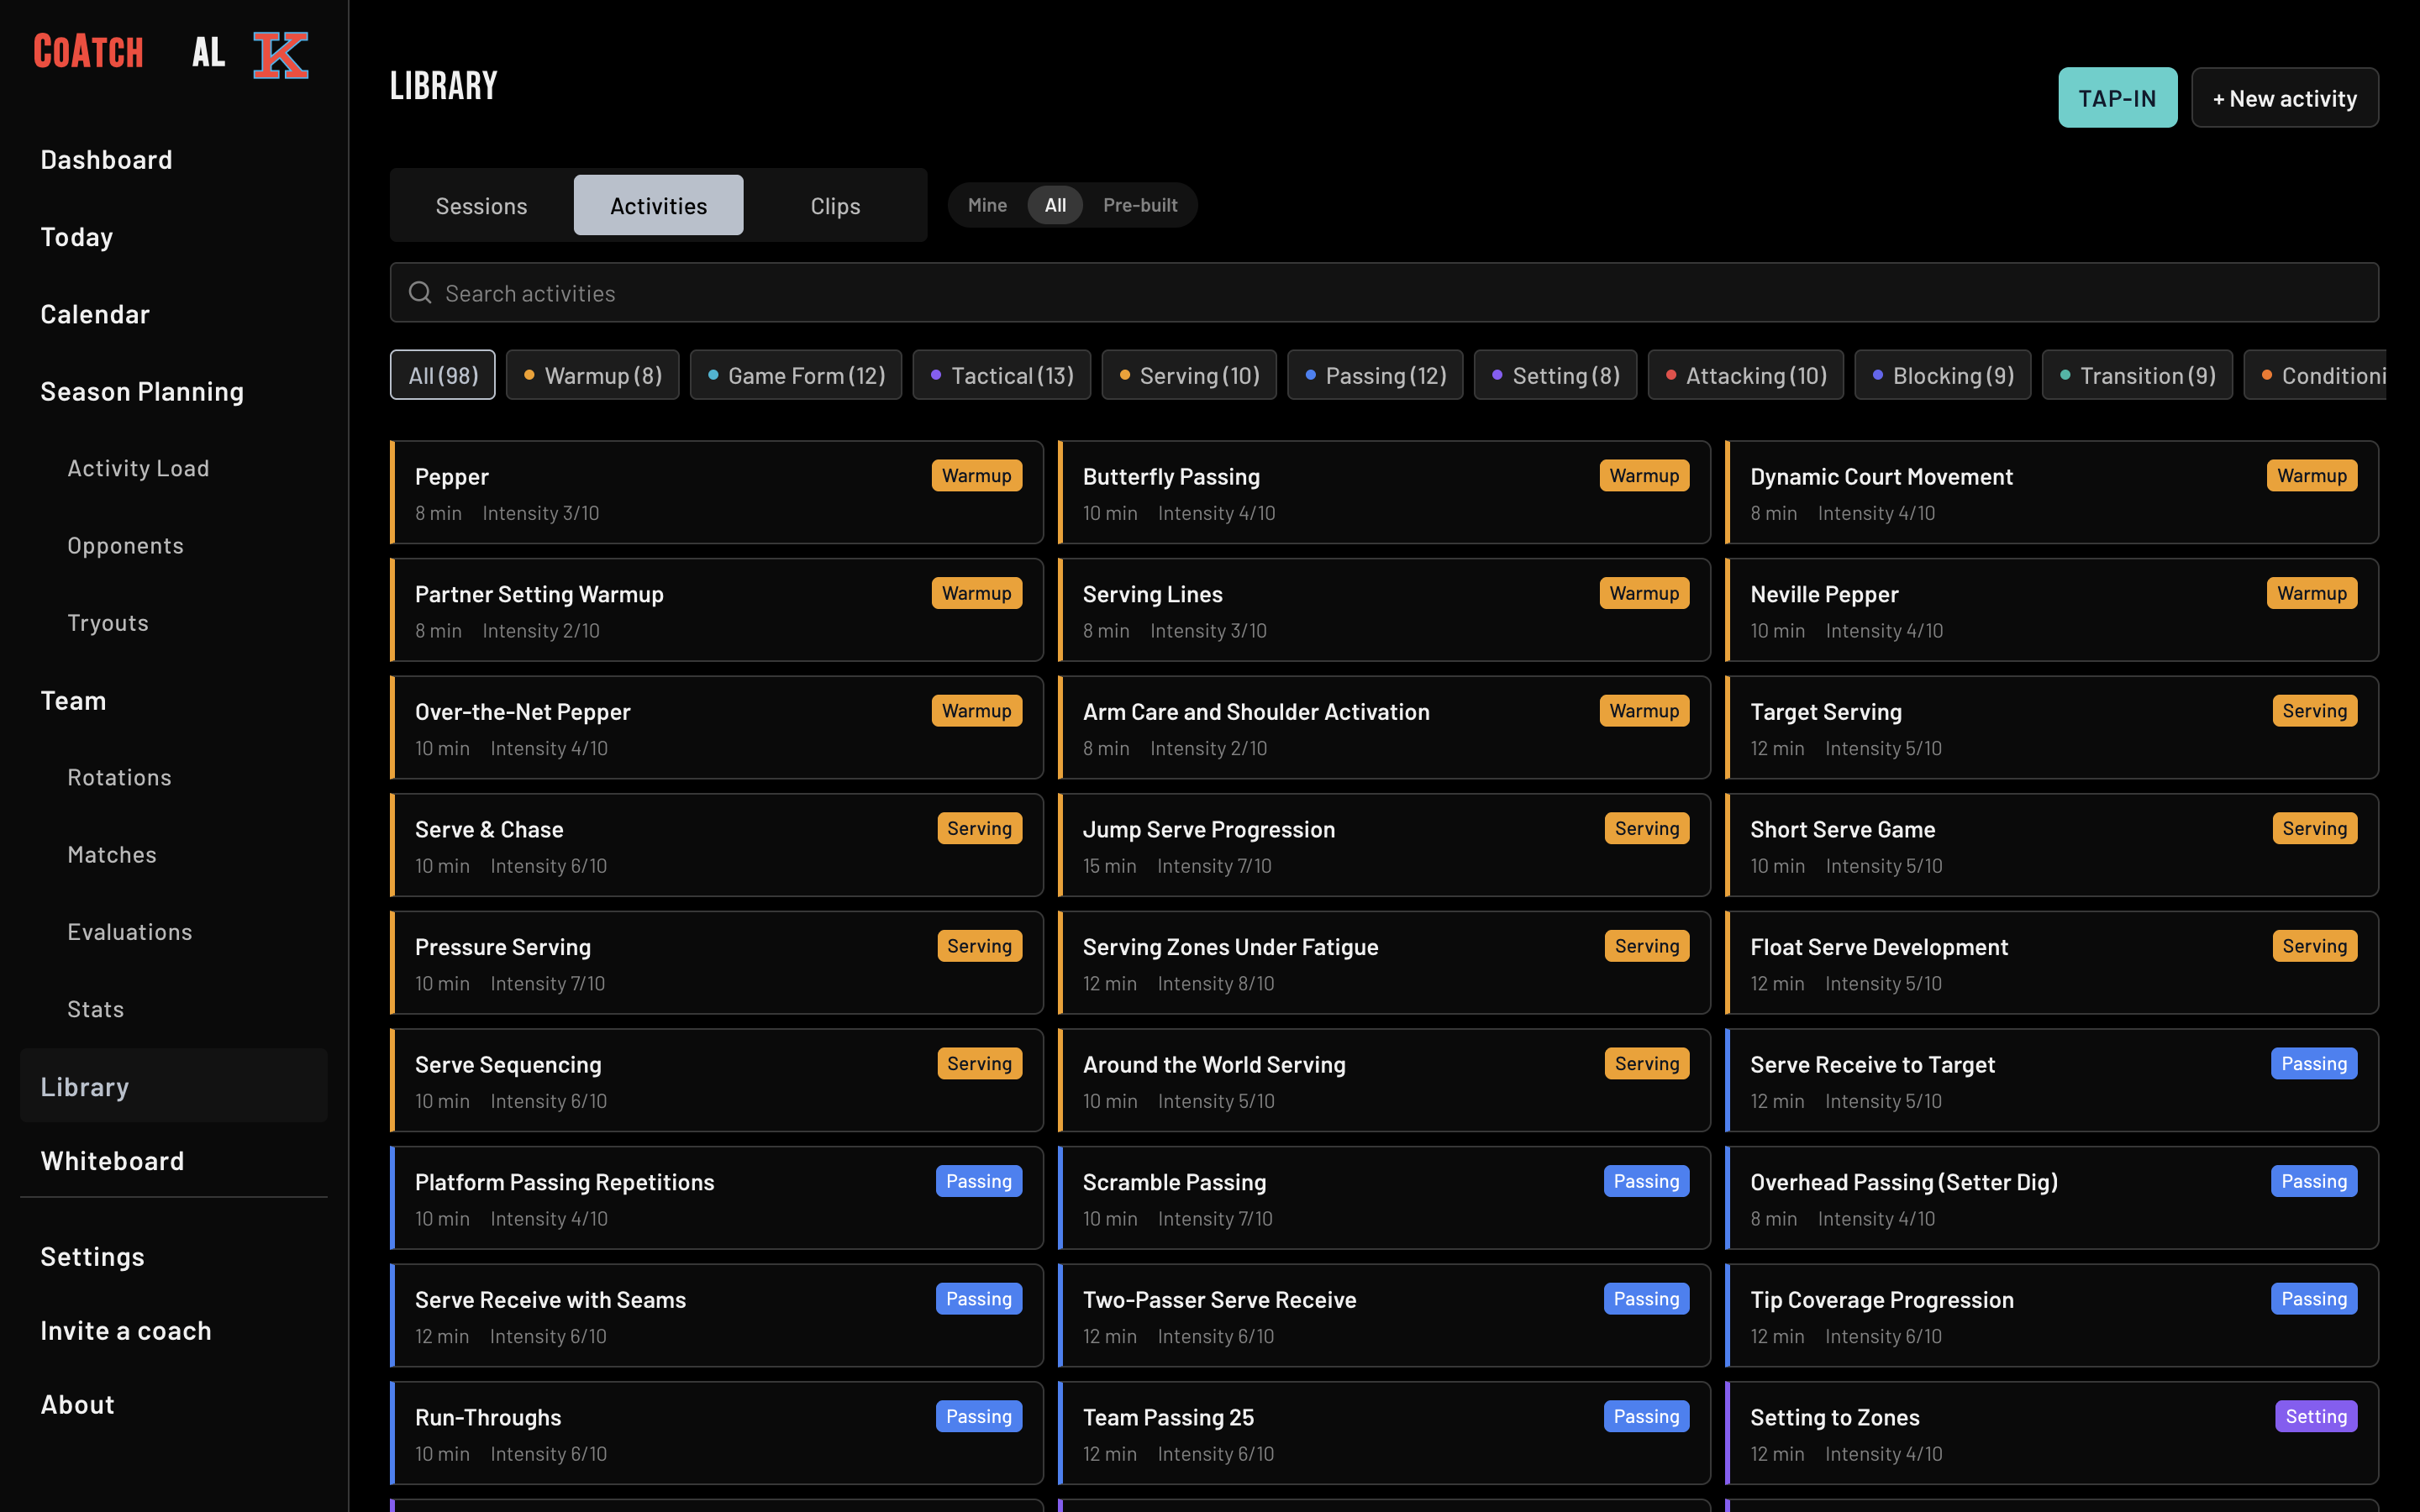Filter by Transition (9) chip
The height and width of the screenshot is (1512, 2420).
tap(2137, 375)
